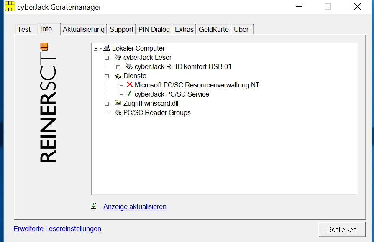Switch to the Extras tab
The width and height of the screenshot is (374, 242).
click(184, 29)
